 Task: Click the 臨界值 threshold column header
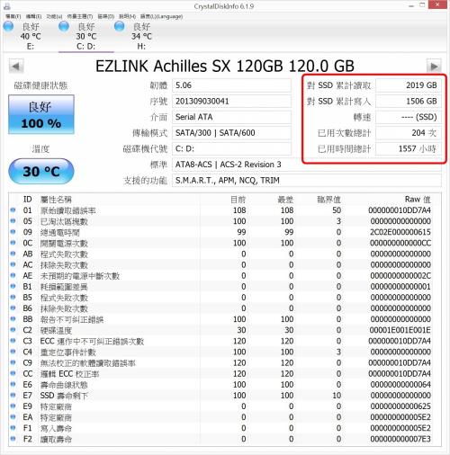pos(329,200)
